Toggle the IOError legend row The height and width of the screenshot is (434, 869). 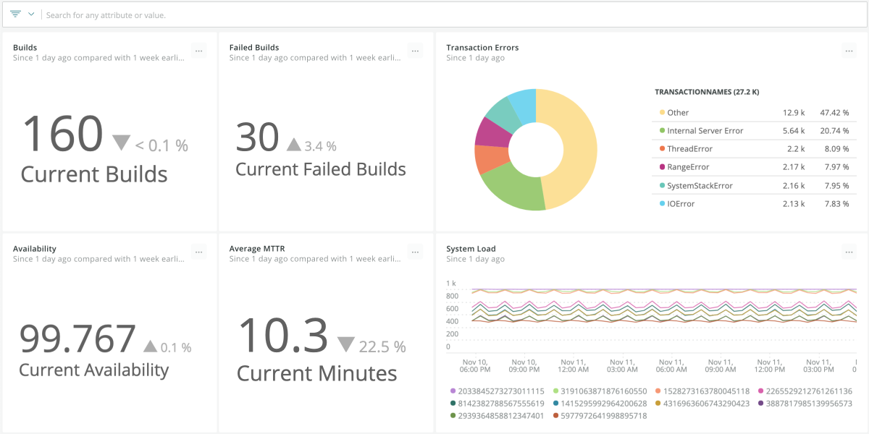(x=681, y=204)
